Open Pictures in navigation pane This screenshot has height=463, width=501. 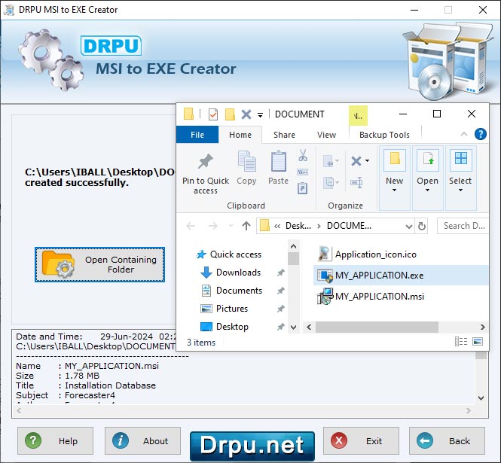tap(225, 309)
